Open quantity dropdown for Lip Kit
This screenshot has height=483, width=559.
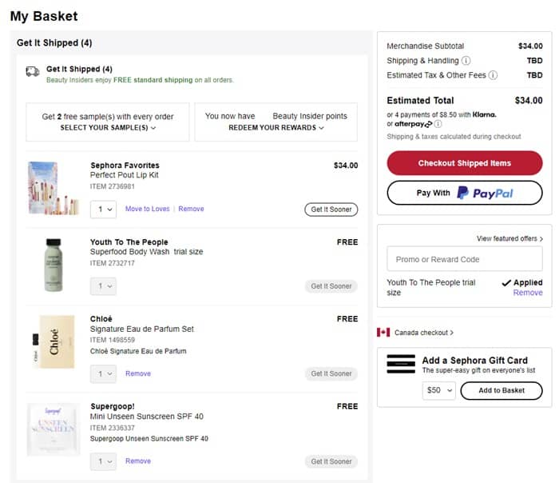pyautogui.click(x=103, y=209)
